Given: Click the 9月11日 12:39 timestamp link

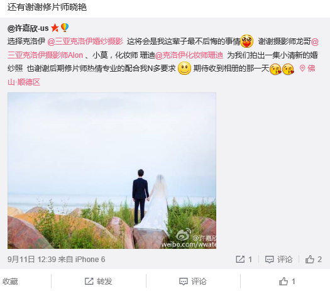Looking at the screenshot, I should 32,260.
